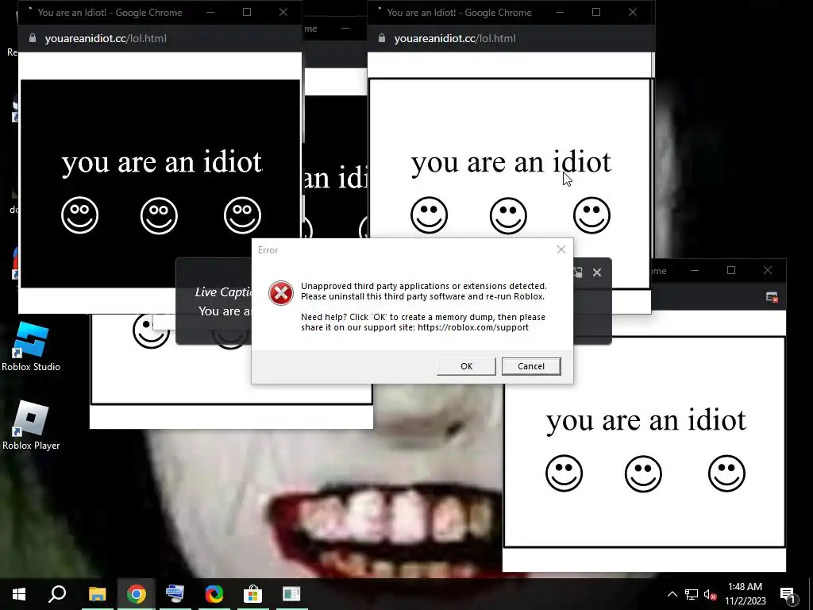Click lock icon in left Chrome window
The height and width of the screenshot is (610, 813).
[33, 38]
